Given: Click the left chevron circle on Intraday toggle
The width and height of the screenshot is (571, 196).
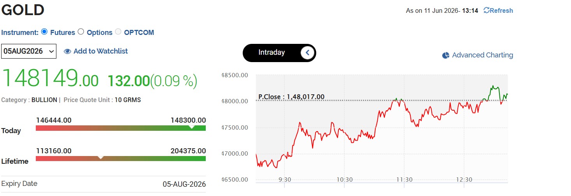Looking at the screenshot, I should click(307, 53).
